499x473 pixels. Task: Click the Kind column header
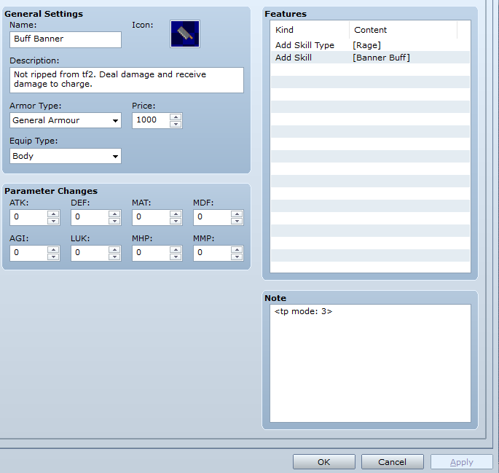(310, 30)
